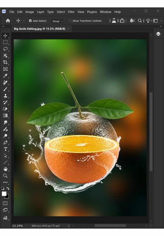Select the Horizontal Type tool
Image resolution: width=164 pixels, height=236 pixels.
pyautogui.click(x=5, y=149)
